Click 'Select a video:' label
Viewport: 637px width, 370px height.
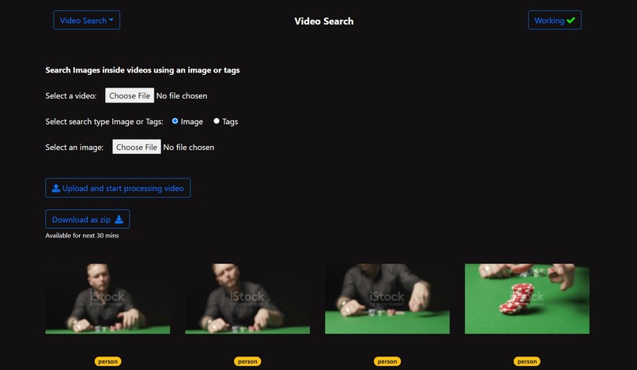click(x=71, y=95)
